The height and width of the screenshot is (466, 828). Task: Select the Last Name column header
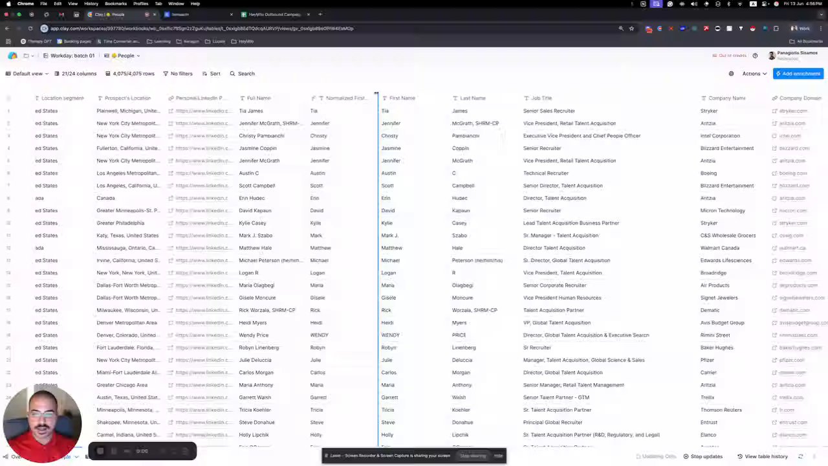pyautogui.click(x=469, y=98)
